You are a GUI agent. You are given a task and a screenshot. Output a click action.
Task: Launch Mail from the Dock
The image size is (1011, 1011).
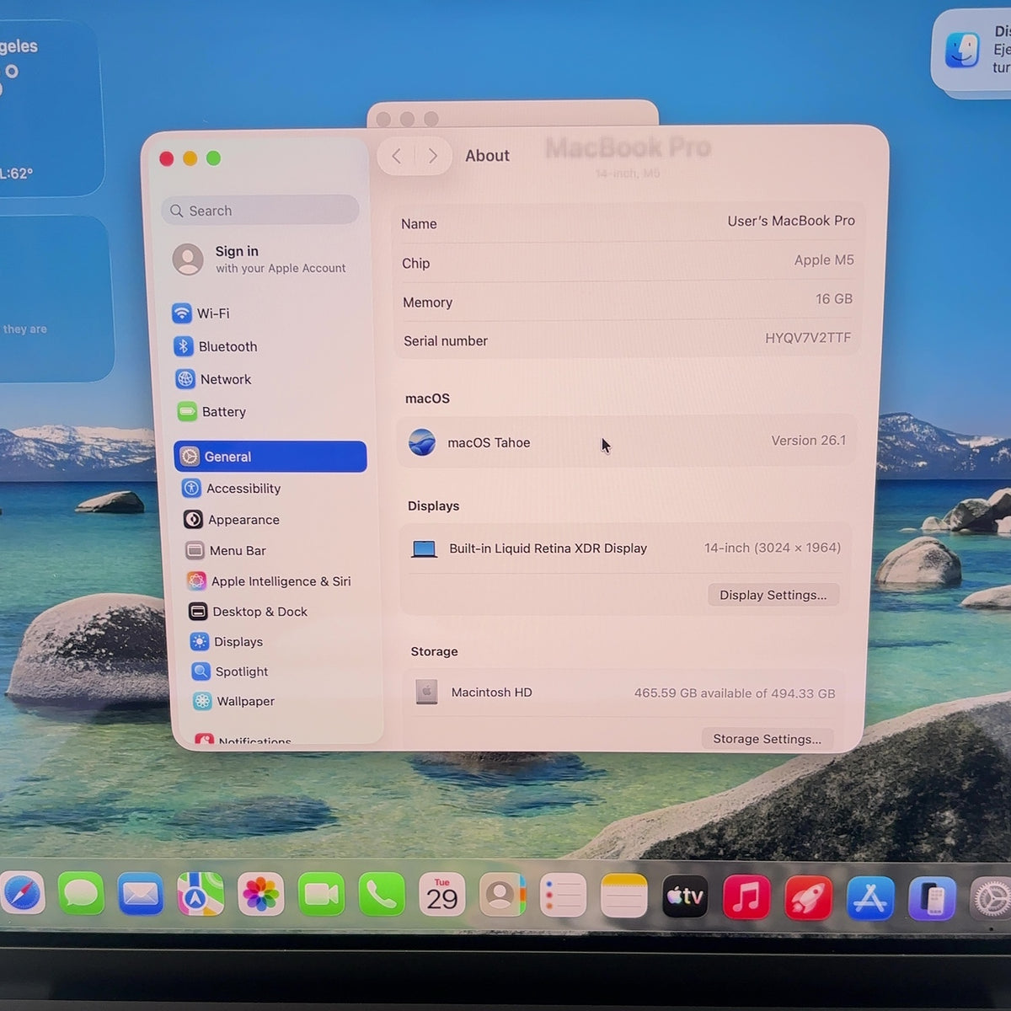pos(141,894)
